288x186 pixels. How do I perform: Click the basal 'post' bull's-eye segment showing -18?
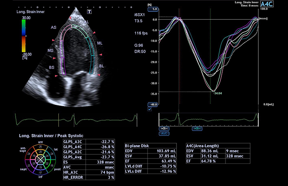click(52, 166)
